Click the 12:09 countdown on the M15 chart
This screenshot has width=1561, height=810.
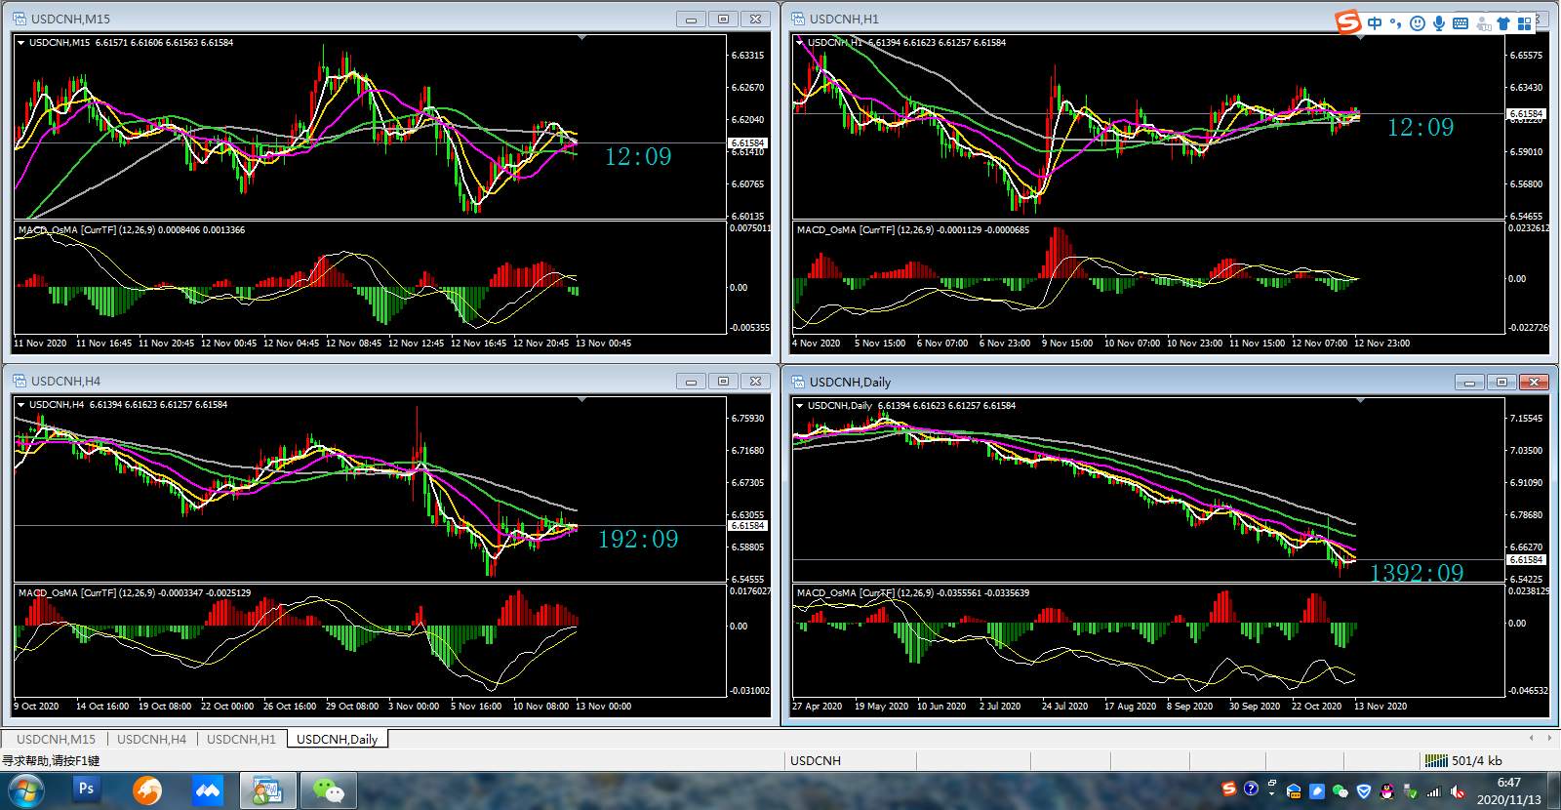click(638, 156)
